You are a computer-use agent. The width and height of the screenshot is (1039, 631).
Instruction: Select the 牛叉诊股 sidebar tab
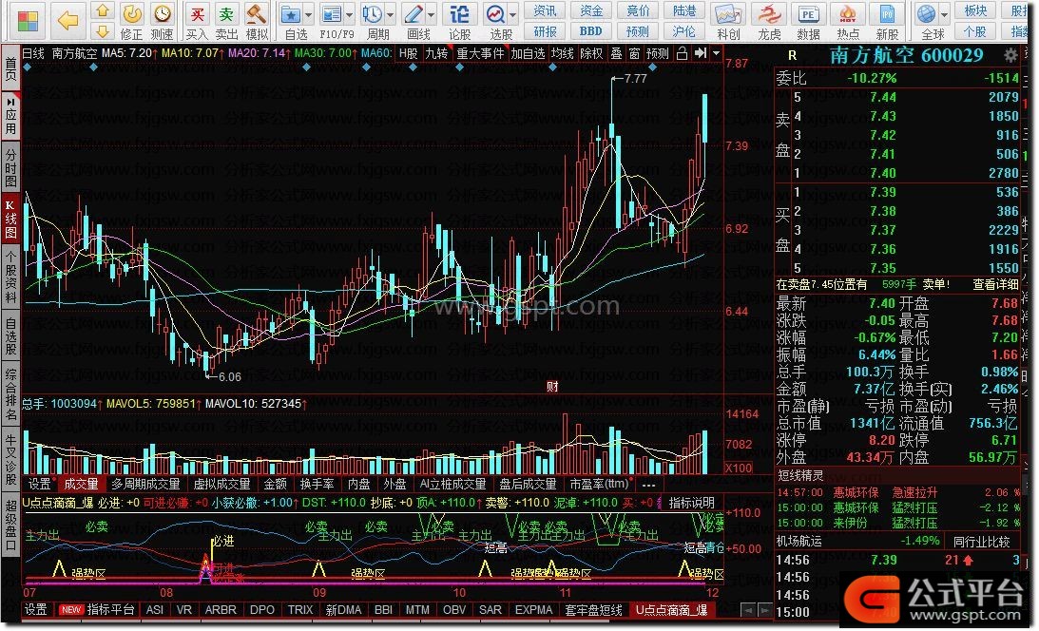tap(10, 458)
